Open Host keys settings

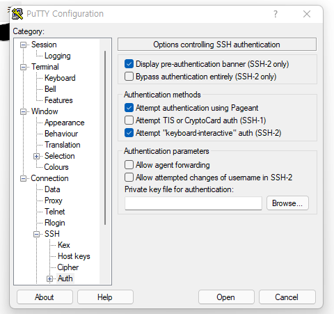click(x=74, y=256)
